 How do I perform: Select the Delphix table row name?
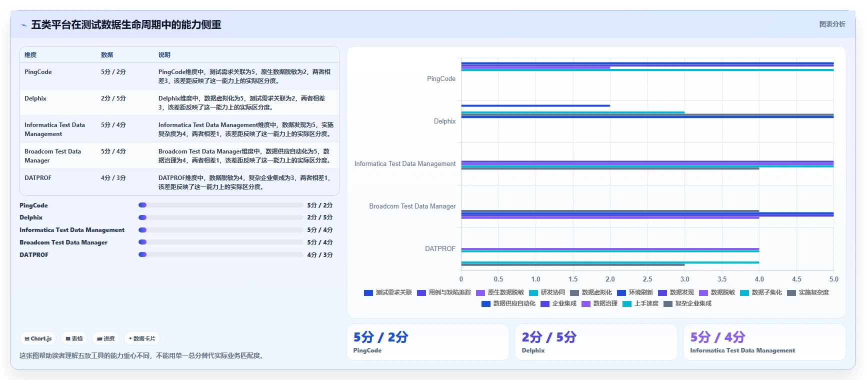[x=35, y=98]
